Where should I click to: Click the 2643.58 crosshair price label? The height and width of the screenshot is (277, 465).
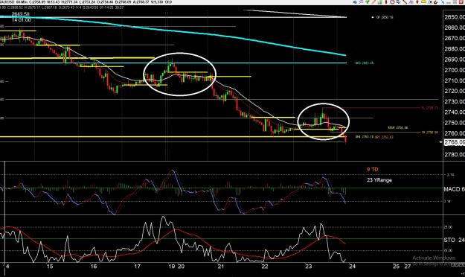(21, 14)
